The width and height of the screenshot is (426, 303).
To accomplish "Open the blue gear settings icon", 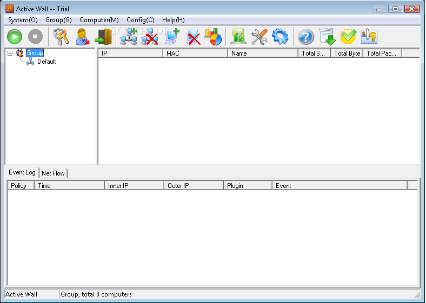I will click(x=280, y=37).
